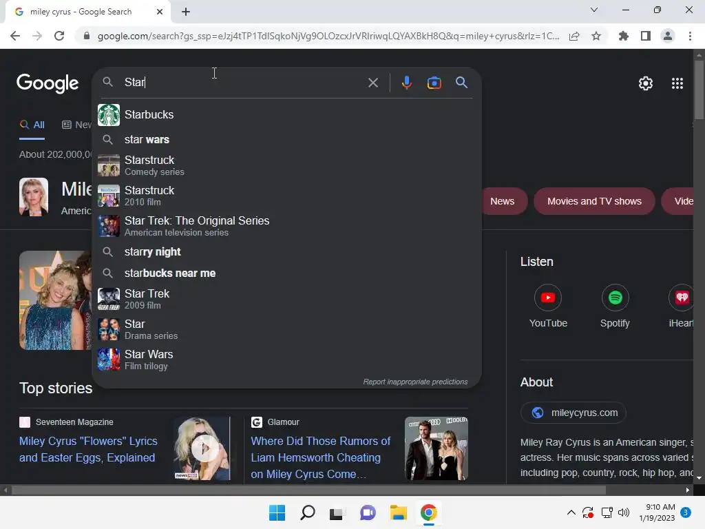Open taskbar Search
Screen dimensions: 705x529
[308, 512]
